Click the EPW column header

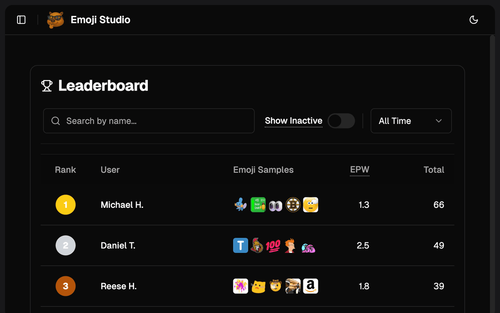click(360, 169)
